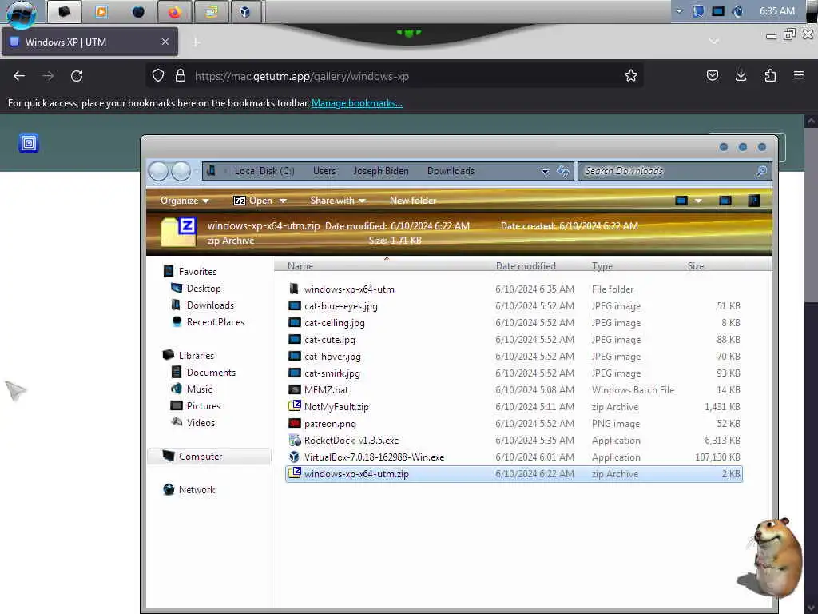The width and height of the screenshot is (818, 614).
Task: Open the Firefox Extensions button
Action: [770, 76]
